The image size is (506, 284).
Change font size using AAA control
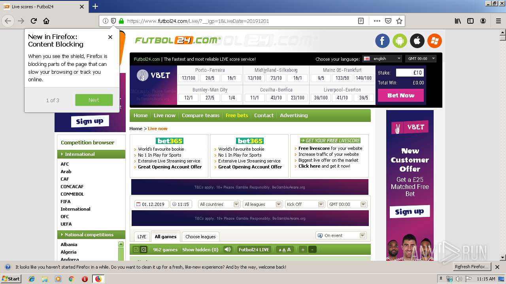285,249
